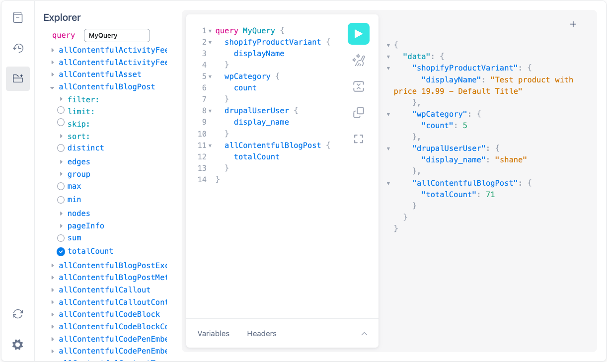Fold allContentfulBlogPost block at line 11
Image resolution: width=607 pixels, height=362 pixels.
point(210,145)
